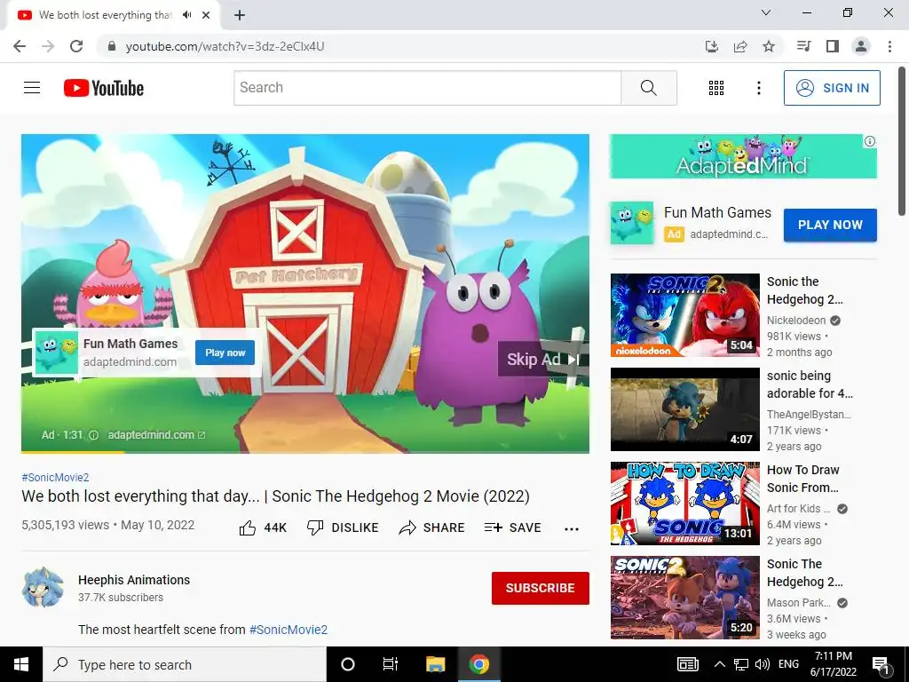The height and width of the screenshot is (682, 909).
Task: Open the settings three-dot menu beside Sign In
Action: click(758, 88)
